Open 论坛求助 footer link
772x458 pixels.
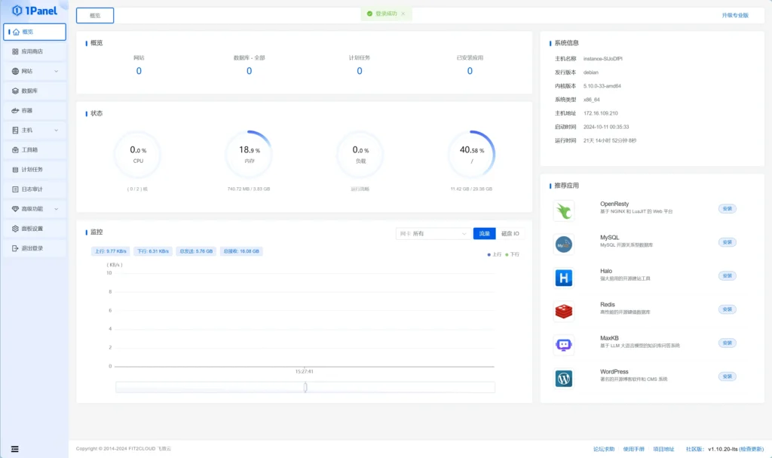(x=604, y=449)
